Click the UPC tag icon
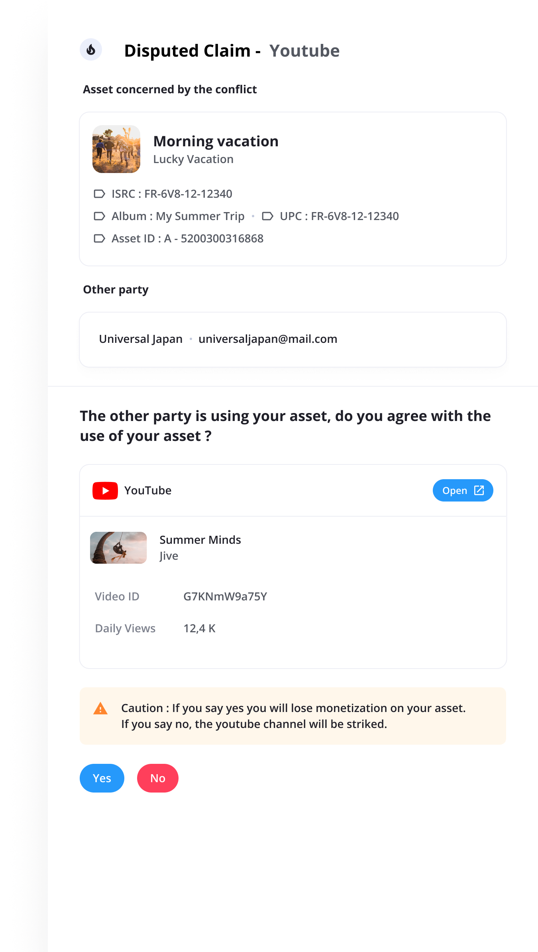The width and height of the screenshot is (538, 952). tap(267, 216)
